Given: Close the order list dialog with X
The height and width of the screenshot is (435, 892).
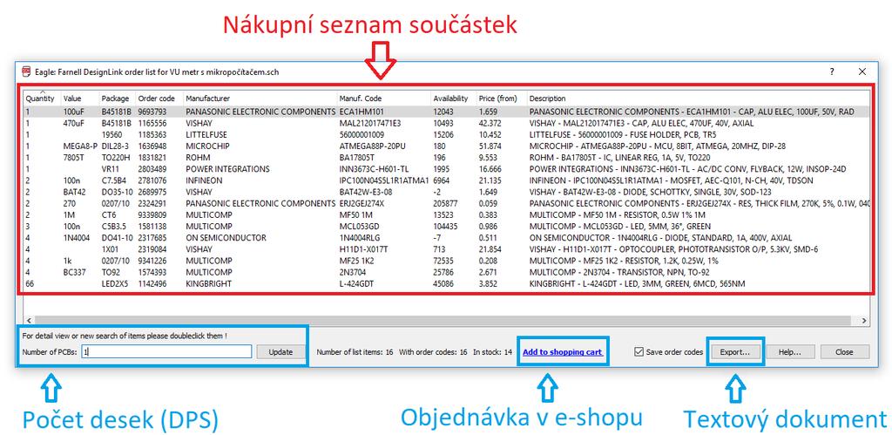Looking at the screenshot, I should pos(862,71).
